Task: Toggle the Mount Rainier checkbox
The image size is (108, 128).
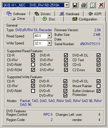Action: pos(98,86)
